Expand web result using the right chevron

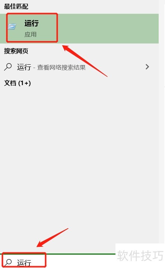click(147, 67)
